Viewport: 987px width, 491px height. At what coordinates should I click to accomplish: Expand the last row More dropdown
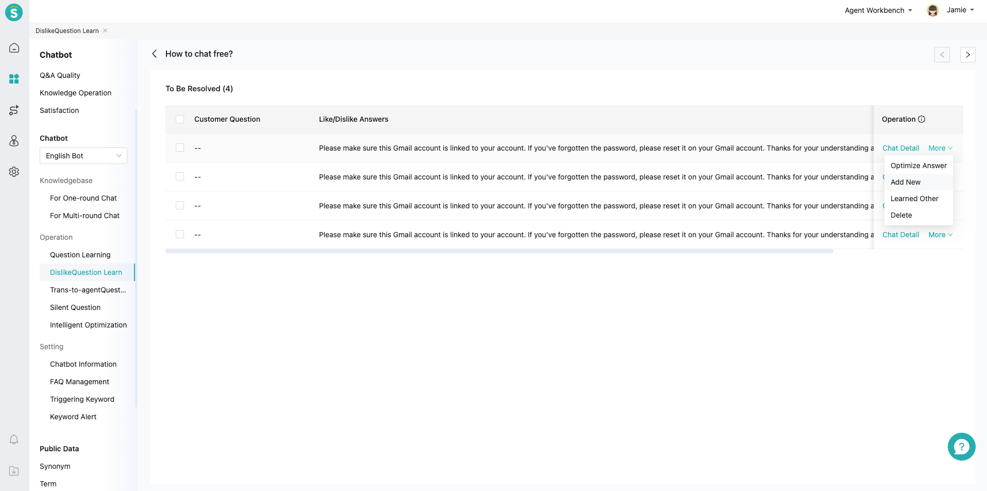tap(941, 235)
